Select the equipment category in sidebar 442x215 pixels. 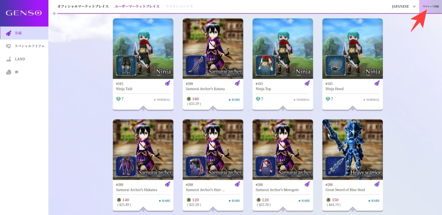[24, 33]
